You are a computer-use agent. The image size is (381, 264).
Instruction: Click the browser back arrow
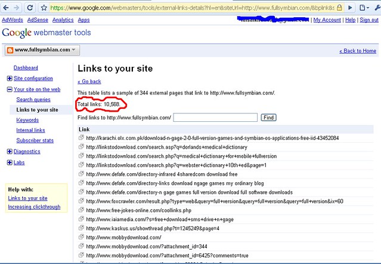6,8
